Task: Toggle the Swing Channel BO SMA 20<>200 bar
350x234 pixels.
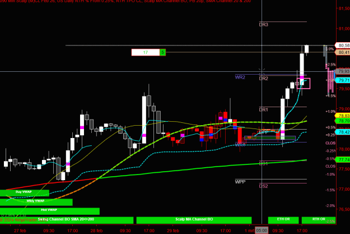Action: [67, 220]
